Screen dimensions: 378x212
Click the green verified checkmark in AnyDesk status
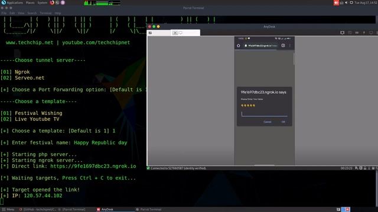148,168
